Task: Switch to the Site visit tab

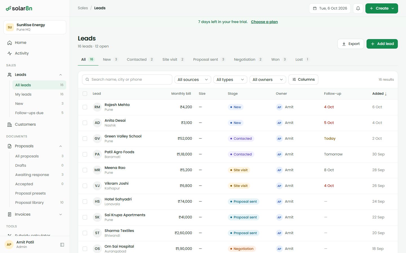Action: 173,60
